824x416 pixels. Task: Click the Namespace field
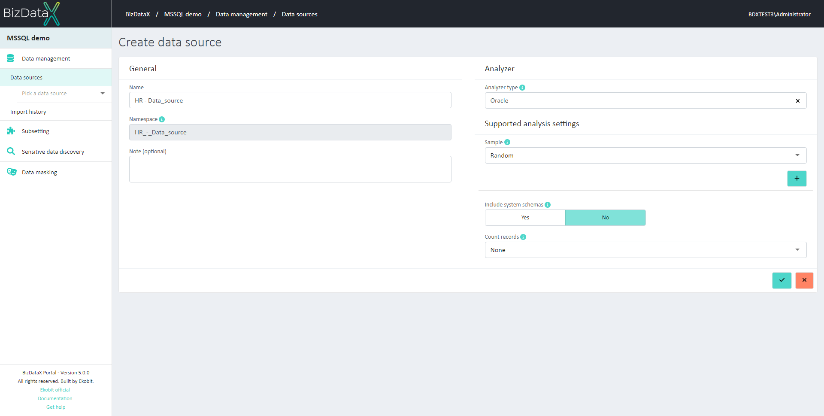[290, 132]
